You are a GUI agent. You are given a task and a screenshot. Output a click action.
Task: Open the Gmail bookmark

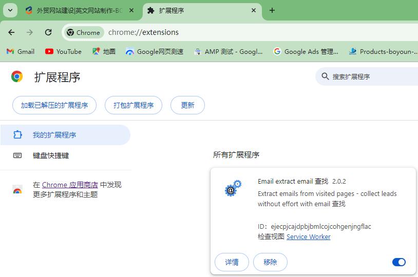[21, 51]
